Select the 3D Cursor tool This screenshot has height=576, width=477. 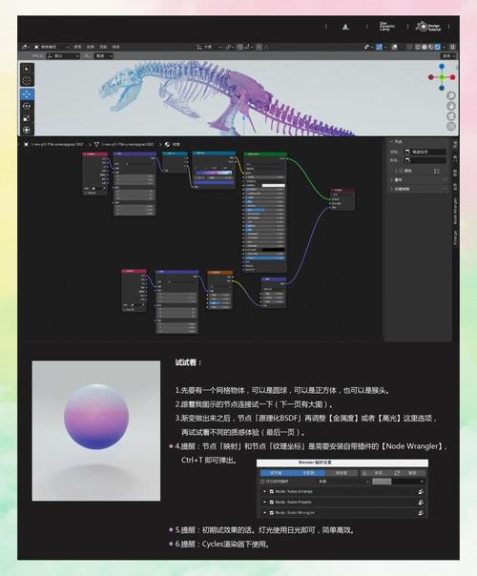27,80
